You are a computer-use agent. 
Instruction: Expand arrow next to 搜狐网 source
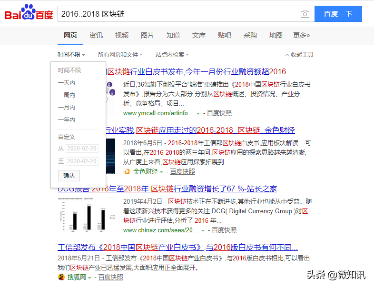89,278
